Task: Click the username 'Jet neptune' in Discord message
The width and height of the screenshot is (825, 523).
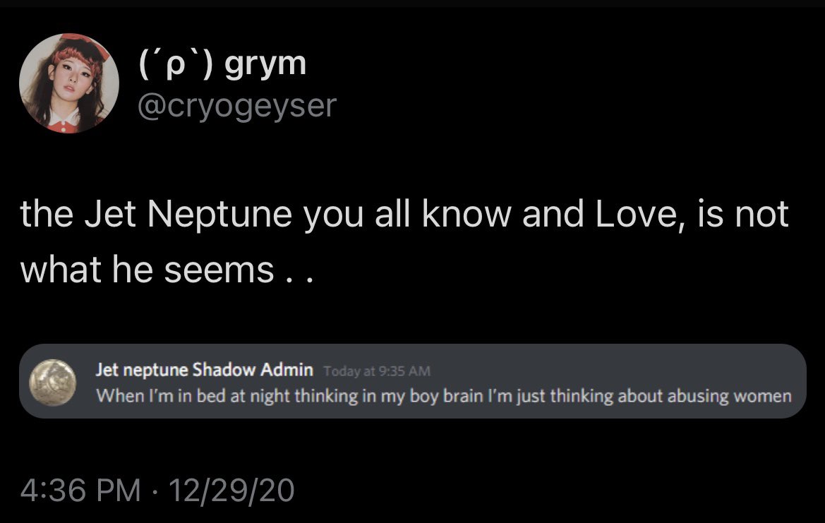Action: pyautogui.click(x=141, y=370)
